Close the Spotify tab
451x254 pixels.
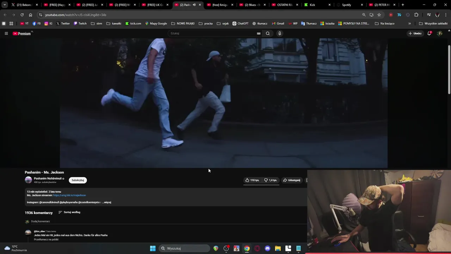coord(362,5)
